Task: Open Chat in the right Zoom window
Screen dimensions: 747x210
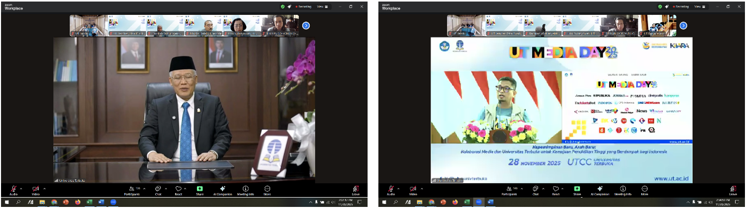Action: click(535, 190)
